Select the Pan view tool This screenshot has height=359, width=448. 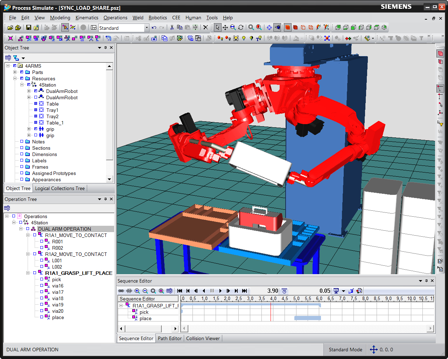225,27
